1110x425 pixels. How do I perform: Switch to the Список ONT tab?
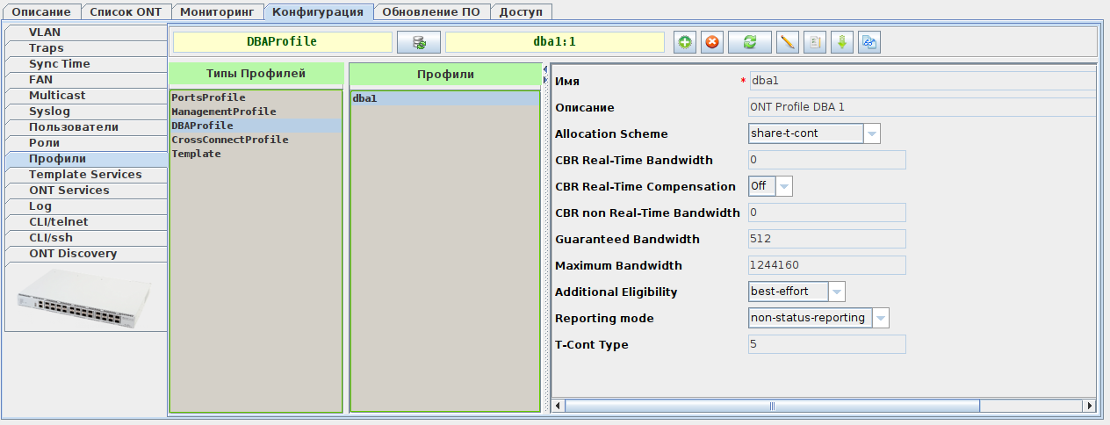click(126, 12)
